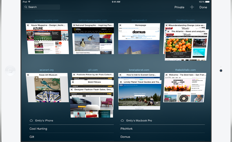Viewport: 232px width, 142px height.
Task: Click the thebolditalic.com group label
Action: 185,70
